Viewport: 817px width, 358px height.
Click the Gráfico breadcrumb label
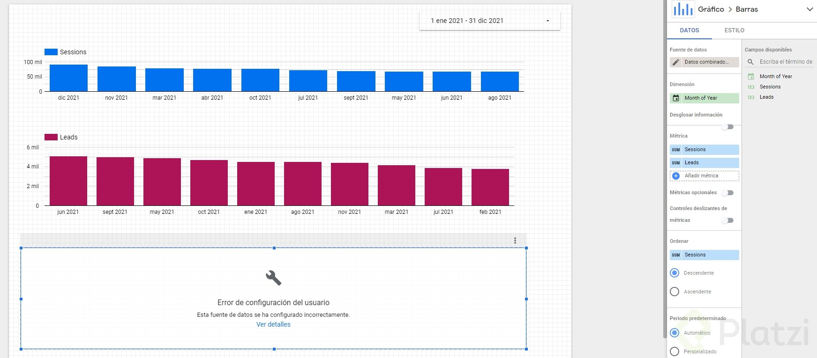[711, 9]
